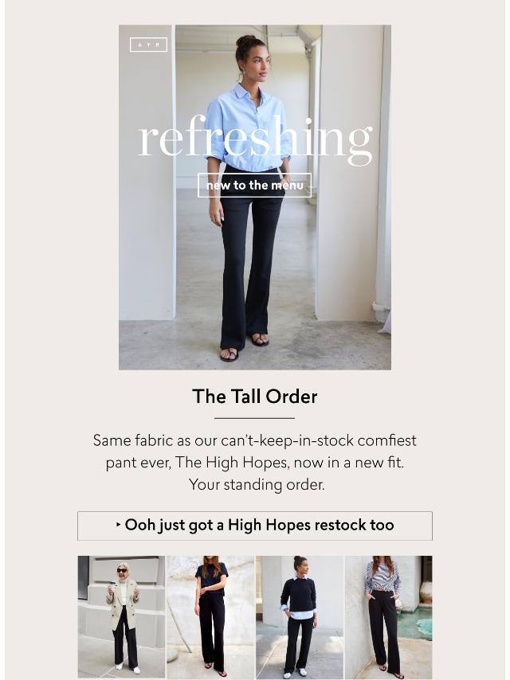Click the 'Same fabric as our can't-keep-in-stock' paragraph
The image size is (510, 680).
pos(255,463)
